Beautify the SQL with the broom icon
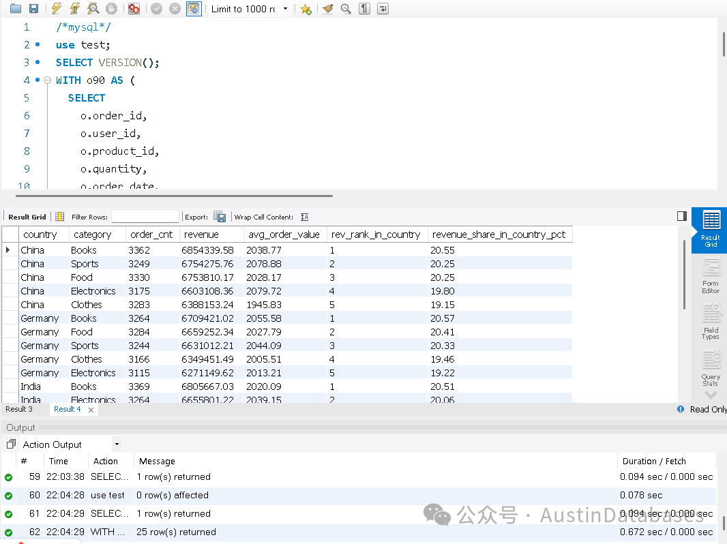727x544 pixels. (x=328, y=8)
